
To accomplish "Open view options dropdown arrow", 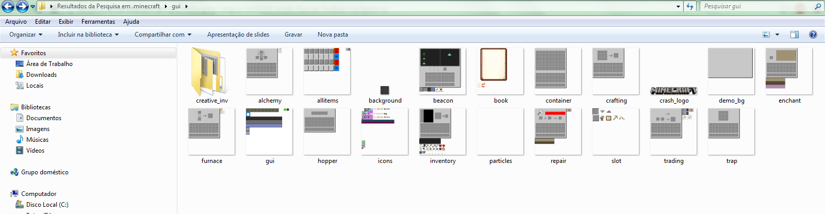I will pyautogui.click(x=777, y=35).
